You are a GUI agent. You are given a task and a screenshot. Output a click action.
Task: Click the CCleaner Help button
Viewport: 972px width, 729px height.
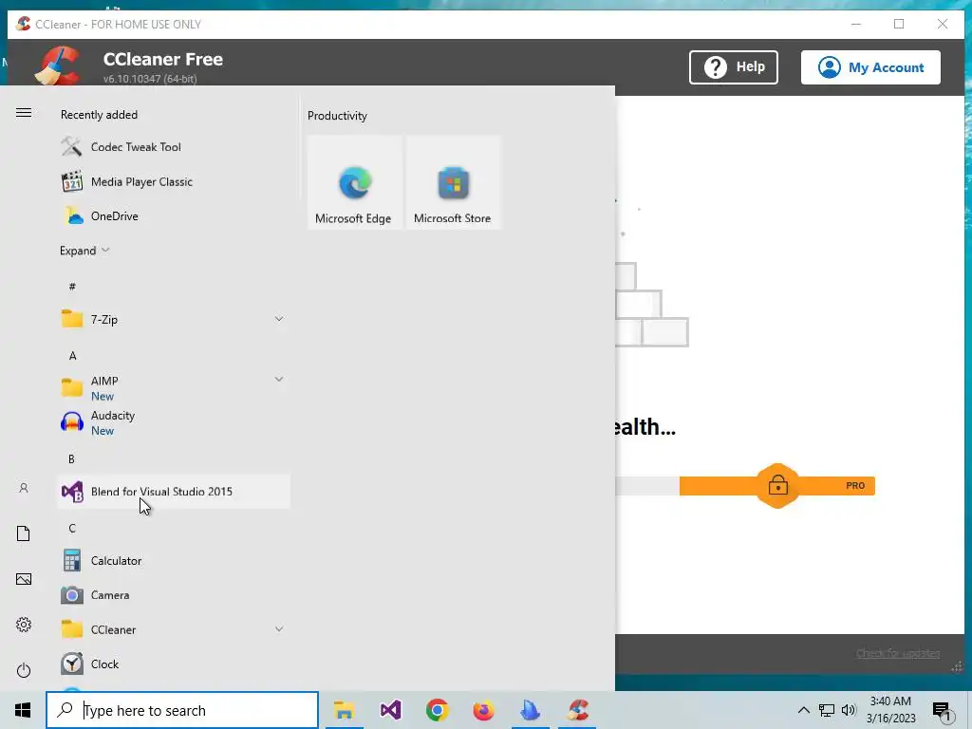click(734, 67)
